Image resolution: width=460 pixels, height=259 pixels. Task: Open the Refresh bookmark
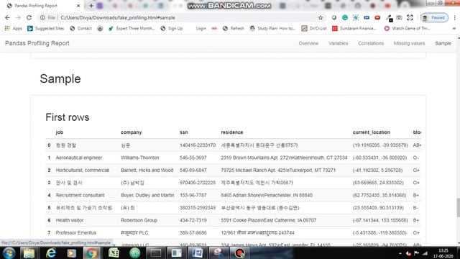(x=234, y=29)
